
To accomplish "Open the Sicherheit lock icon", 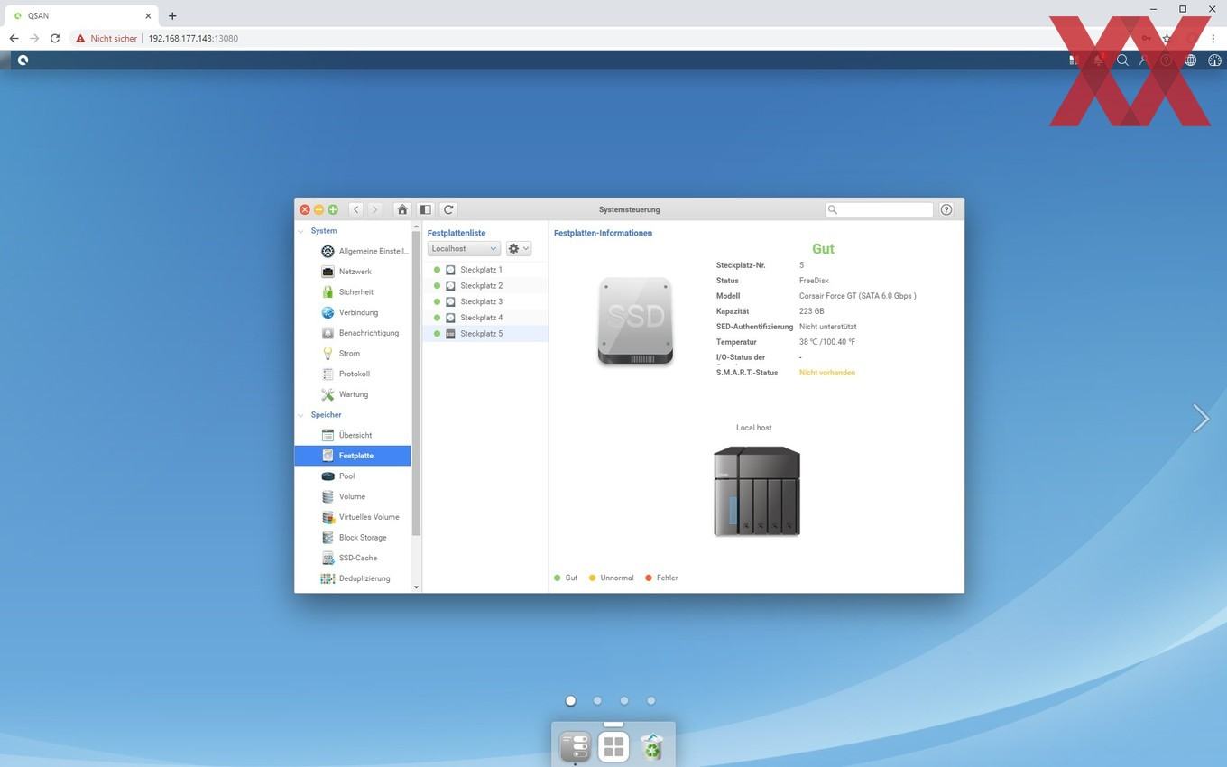I will pos(328,292).
